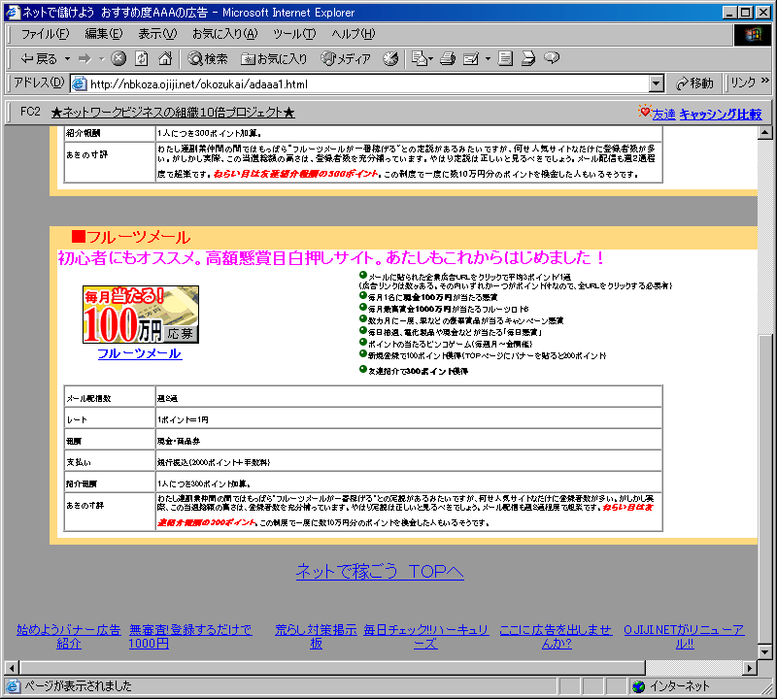This screenshot has height=699, width=777.
Task: Click the page icon in the address bar
Action: 79,84
